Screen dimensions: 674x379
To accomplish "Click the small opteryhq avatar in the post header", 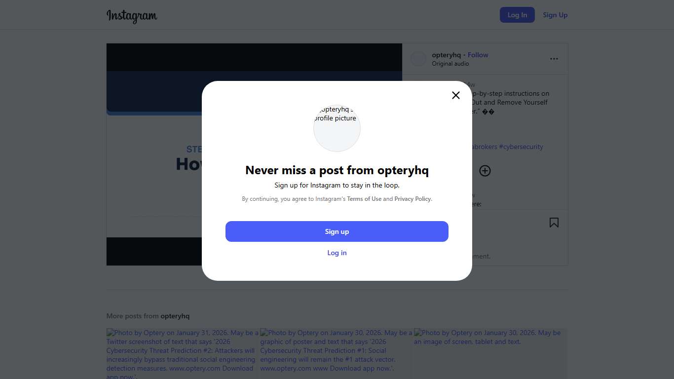I will point(418,59).
